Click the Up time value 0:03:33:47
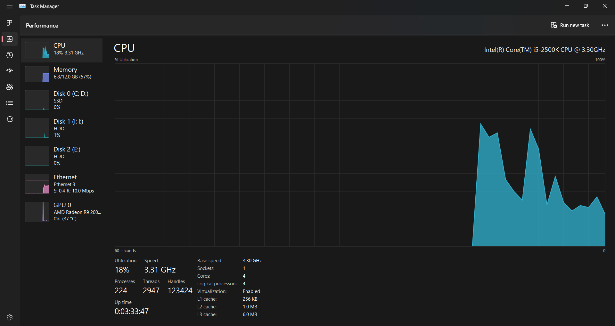 coord(132,312)
